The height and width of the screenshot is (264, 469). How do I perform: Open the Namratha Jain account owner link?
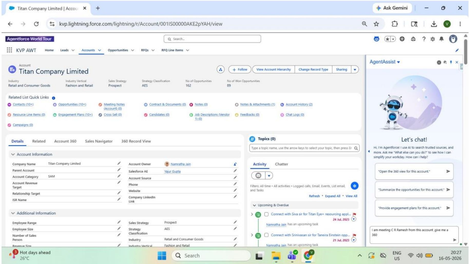181,164
